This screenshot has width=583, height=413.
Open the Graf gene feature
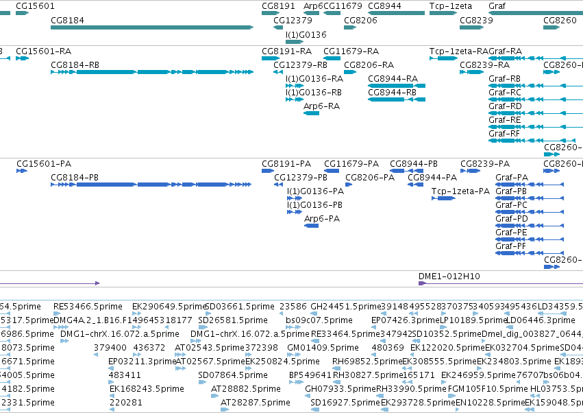tap(536, 13)
